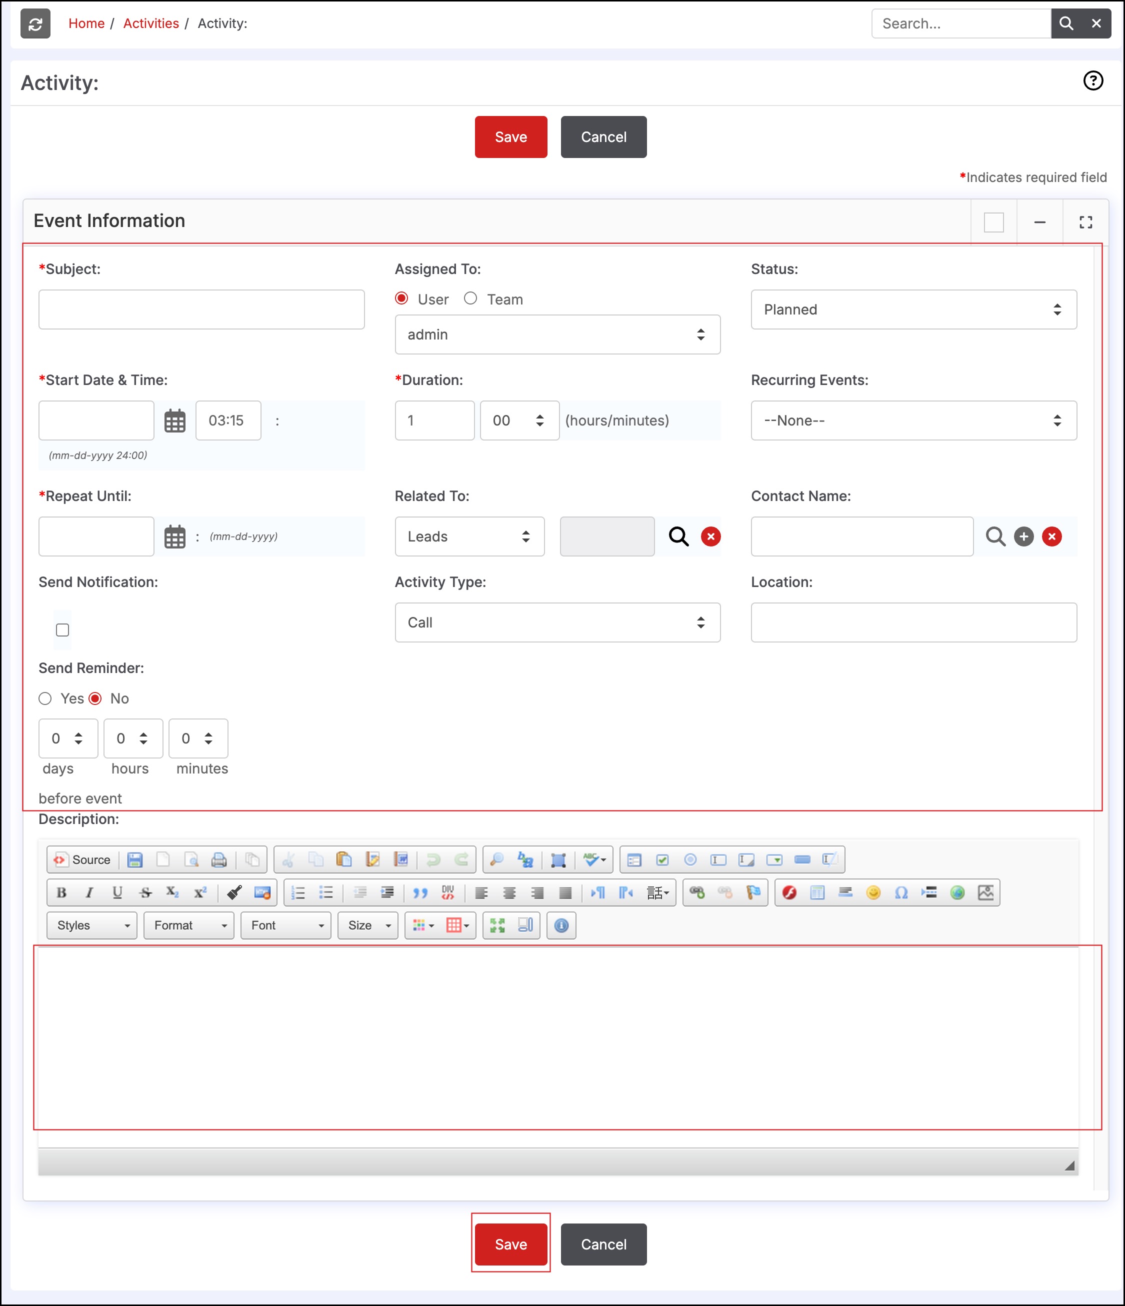The height and width of the screenshot is (1306, 1125).
Task: Click the Anchor flag icon
Action: coord(753,892)
